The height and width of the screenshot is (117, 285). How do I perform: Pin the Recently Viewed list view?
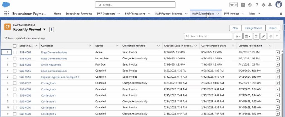(51, 30)
